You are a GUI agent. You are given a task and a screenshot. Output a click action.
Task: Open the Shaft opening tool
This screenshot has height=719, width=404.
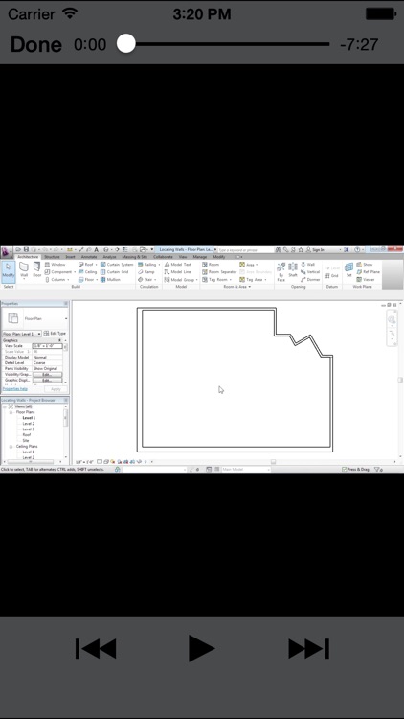point(293,271)
